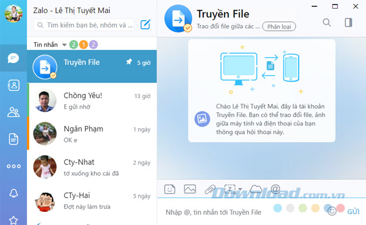Click the Cty-Nhat avatar photo
This screenshot has height=225, width=366.
(x=45, y=167)
